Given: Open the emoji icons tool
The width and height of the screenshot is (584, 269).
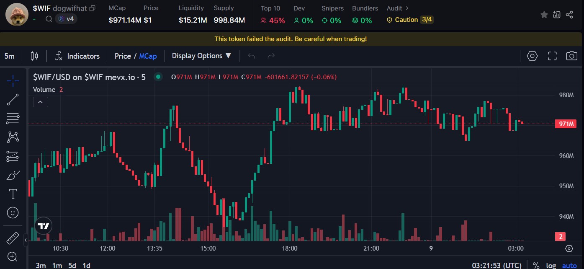Looking at the screenshot, I should pos(13,213).
